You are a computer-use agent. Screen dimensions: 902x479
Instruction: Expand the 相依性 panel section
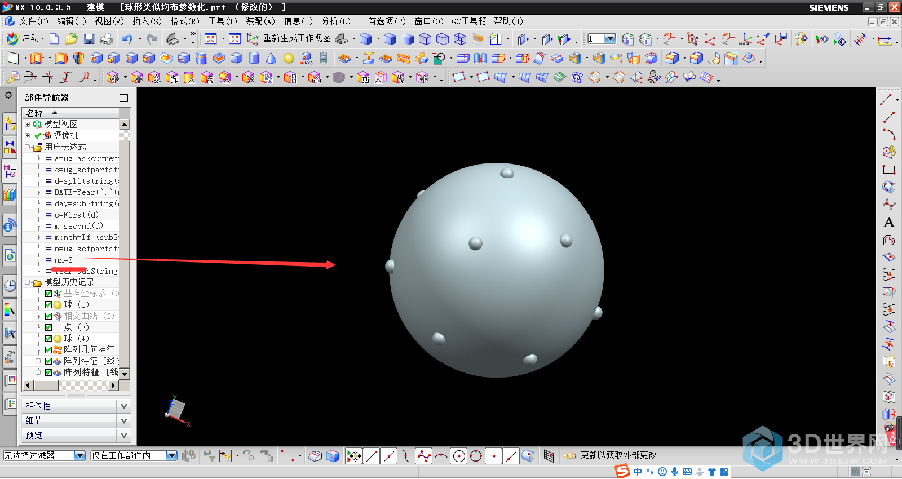124,406
